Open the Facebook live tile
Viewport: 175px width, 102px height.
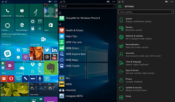click(x=36, y=54)
